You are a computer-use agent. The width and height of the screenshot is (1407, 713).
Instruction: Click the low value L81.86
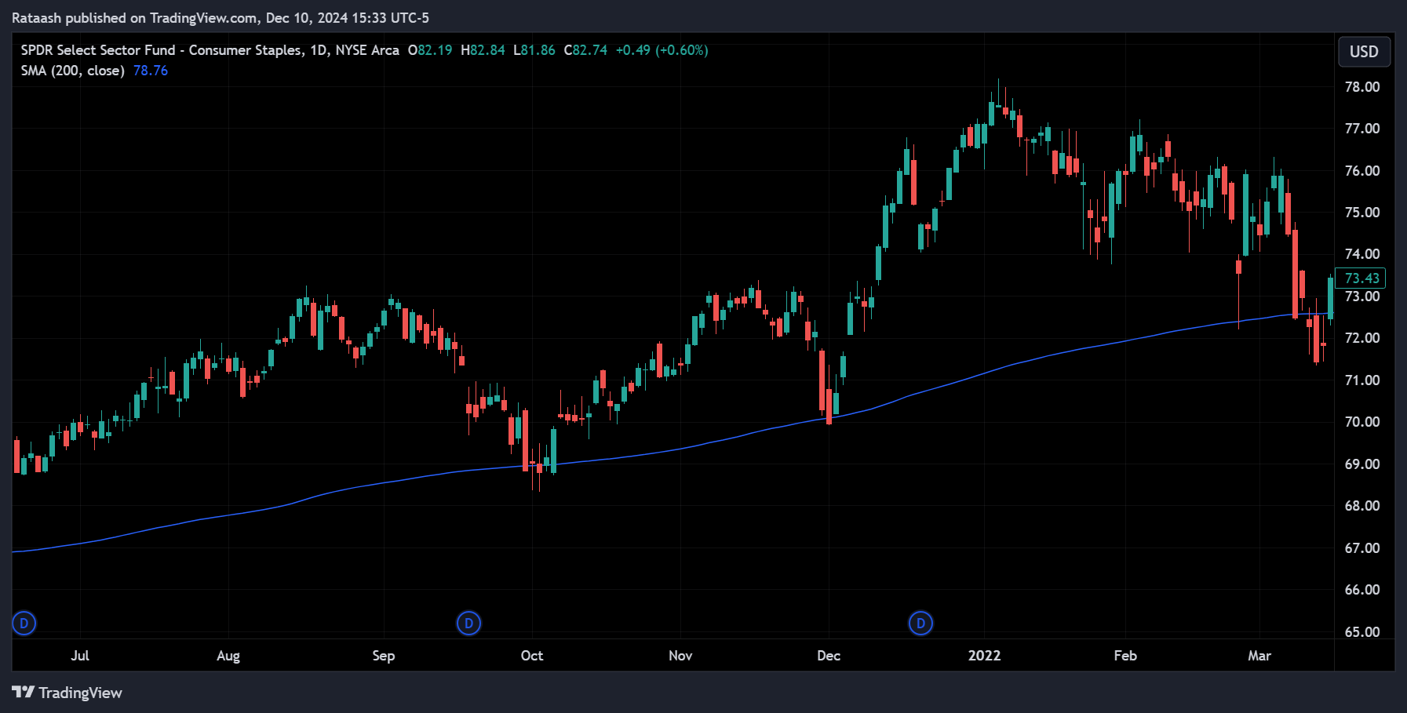point(534,50)
